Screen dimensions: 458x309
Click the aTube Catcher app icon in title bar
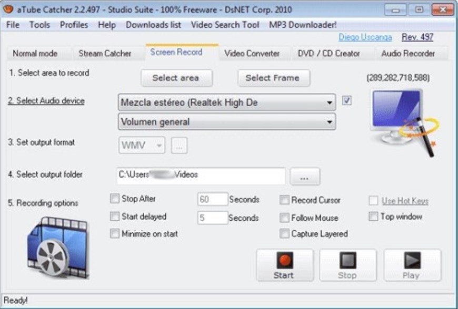tap(8, 9)
